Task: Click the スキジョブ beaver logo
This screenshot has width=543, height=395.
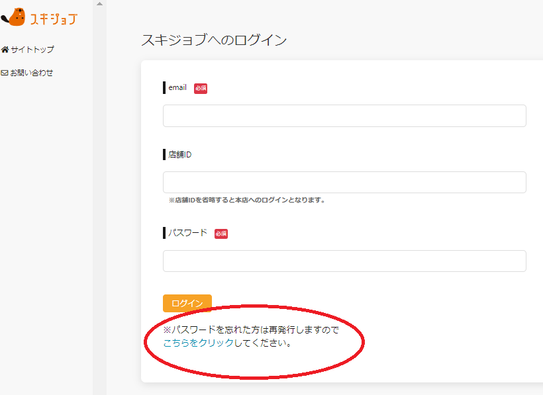Action: click(39, 17)
